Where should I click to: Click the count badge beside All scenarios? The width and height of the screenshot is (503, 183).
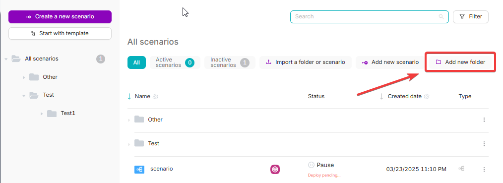point(101,59)
